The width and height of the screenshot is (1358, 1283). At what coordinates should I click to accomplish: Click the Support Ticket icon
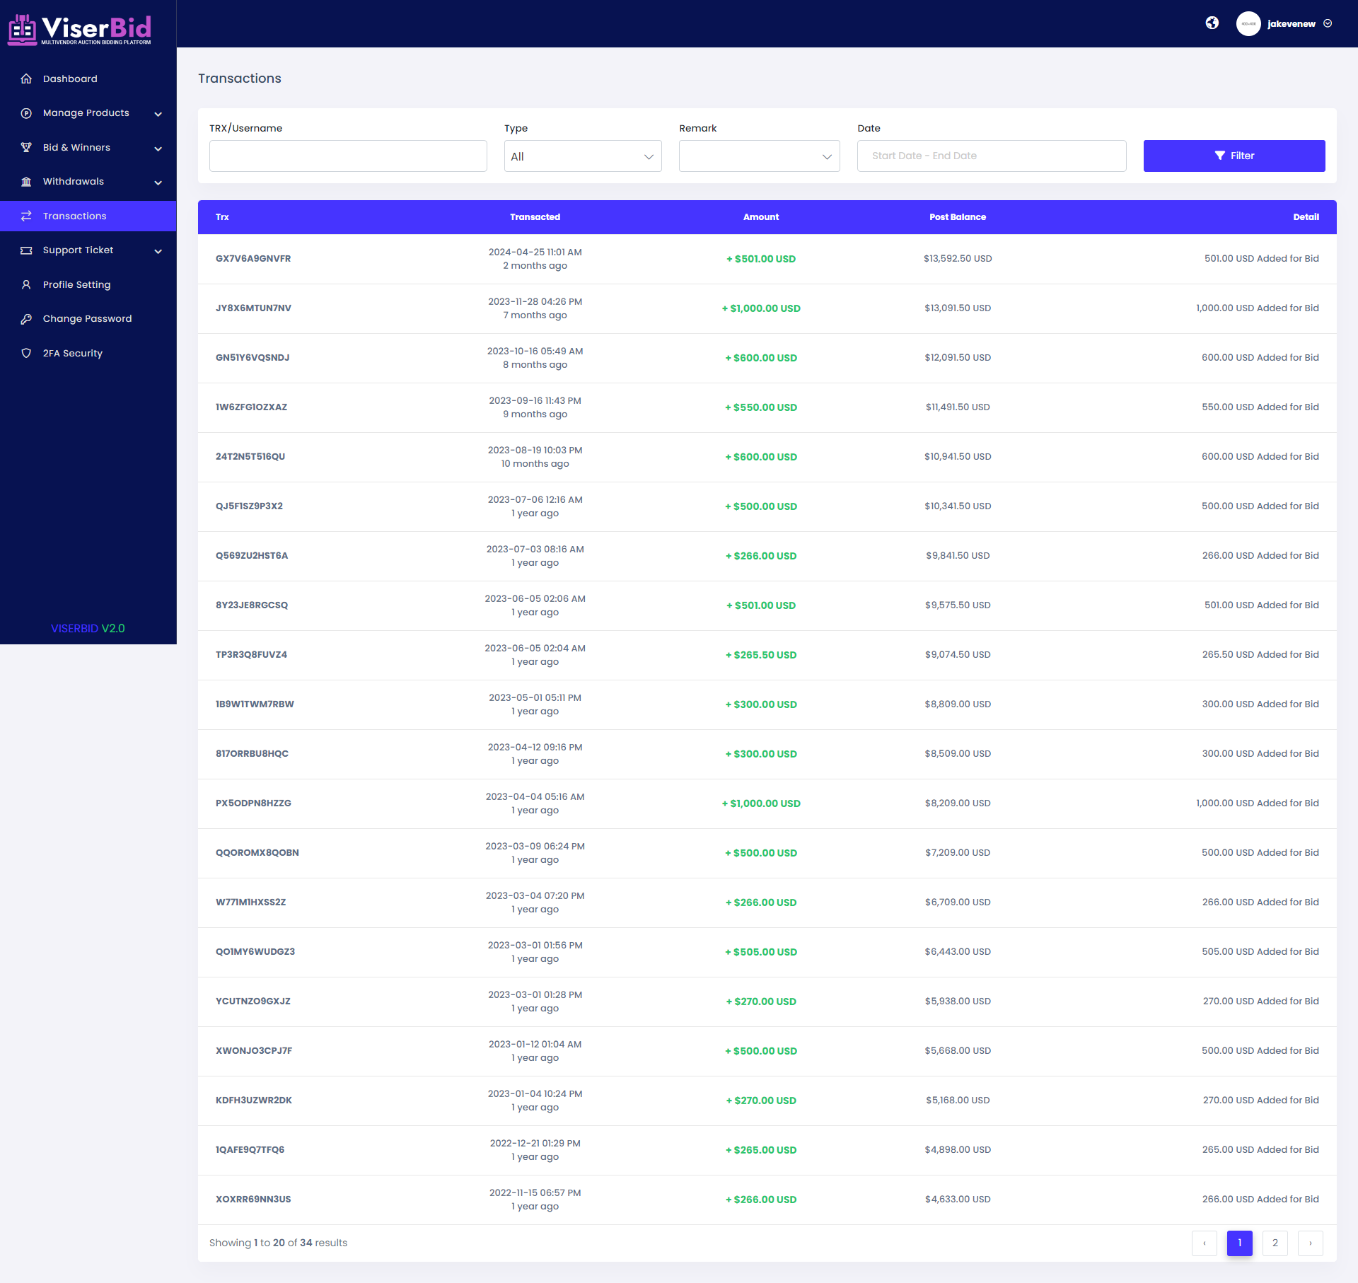[x=26, y=250]
